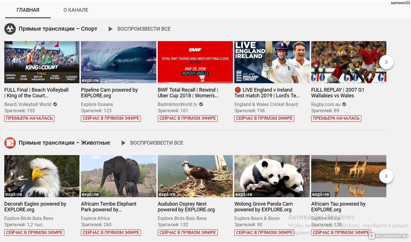Open BWF Total Recall Rewind title
The image size is (411, 242).
188,93
